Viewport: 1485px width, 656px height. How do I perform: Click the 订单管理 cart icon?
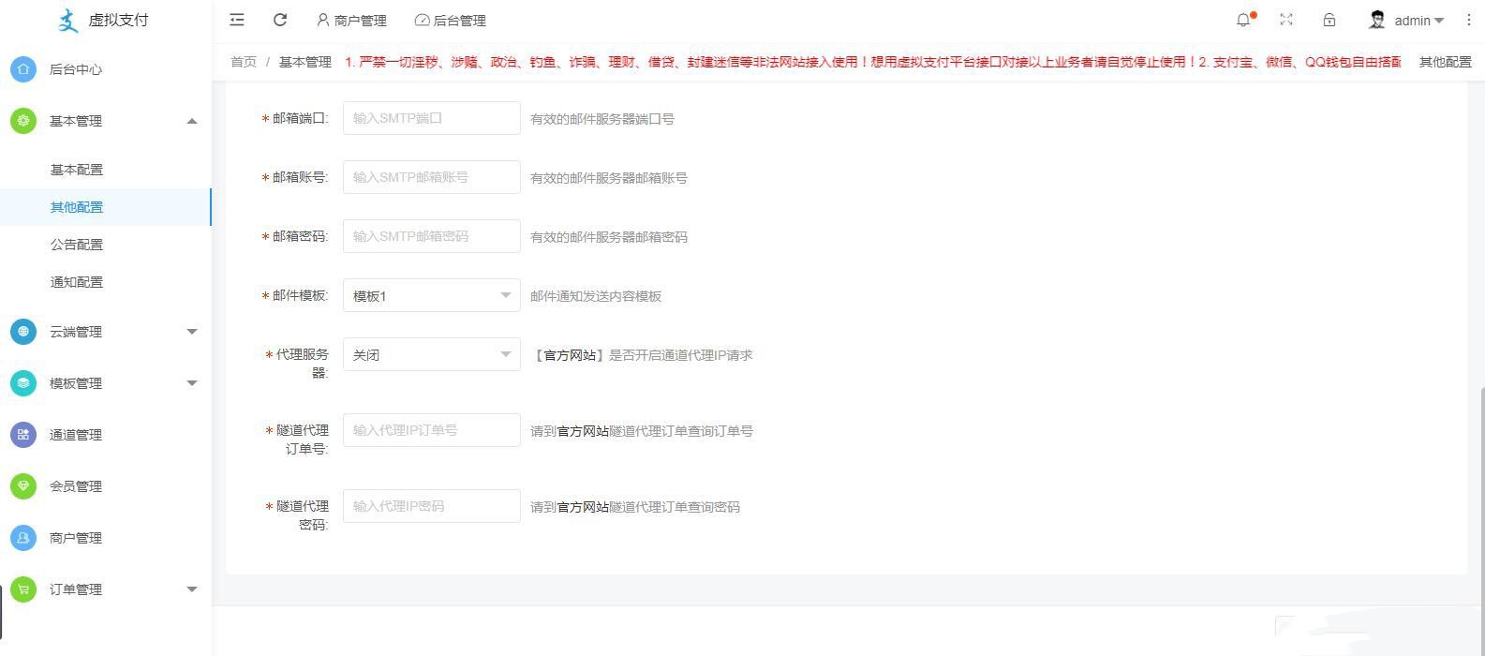[x=23, y=589]
